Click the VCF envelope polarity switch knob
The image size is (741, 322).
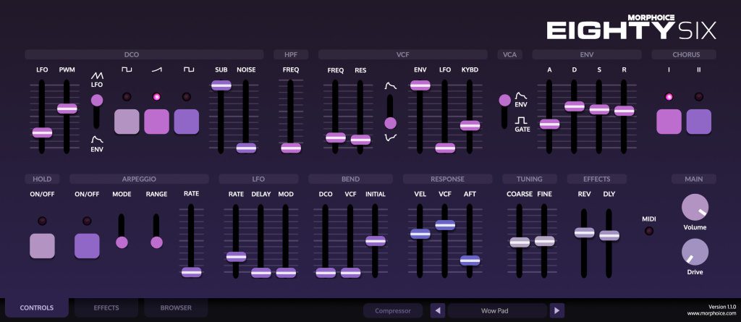pos(390,124)
